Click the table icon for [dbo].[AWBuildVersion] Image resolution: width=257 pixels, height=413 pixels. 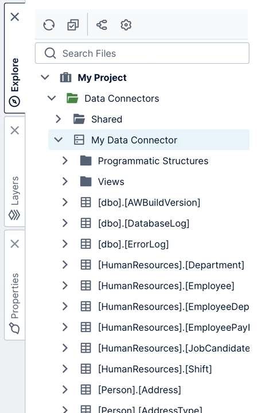point(85,202)
